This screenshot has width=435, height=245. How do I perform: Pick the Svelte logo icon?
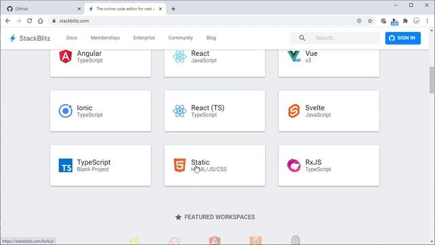tap(294, 111)
